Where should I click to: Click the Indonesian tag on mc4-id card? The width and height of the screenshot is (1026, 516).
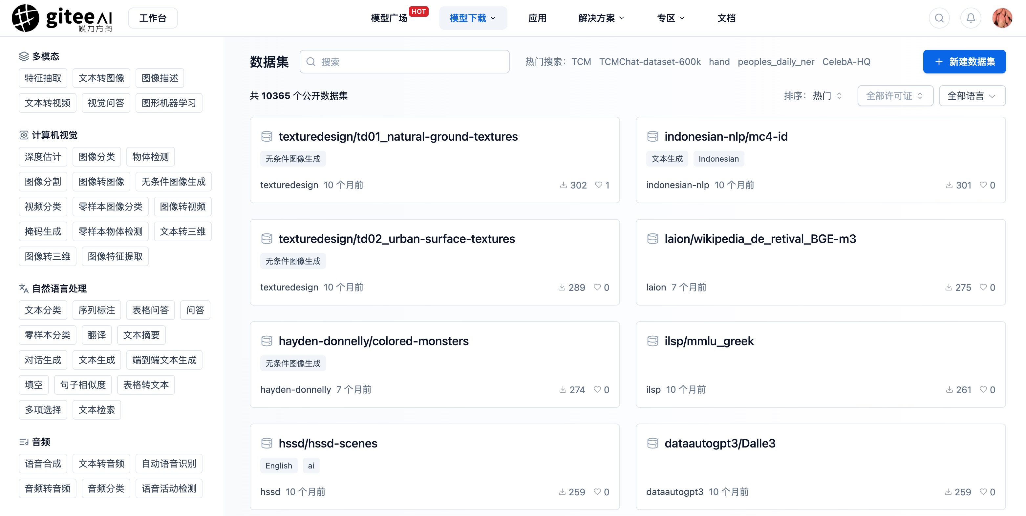pos(718,159)
